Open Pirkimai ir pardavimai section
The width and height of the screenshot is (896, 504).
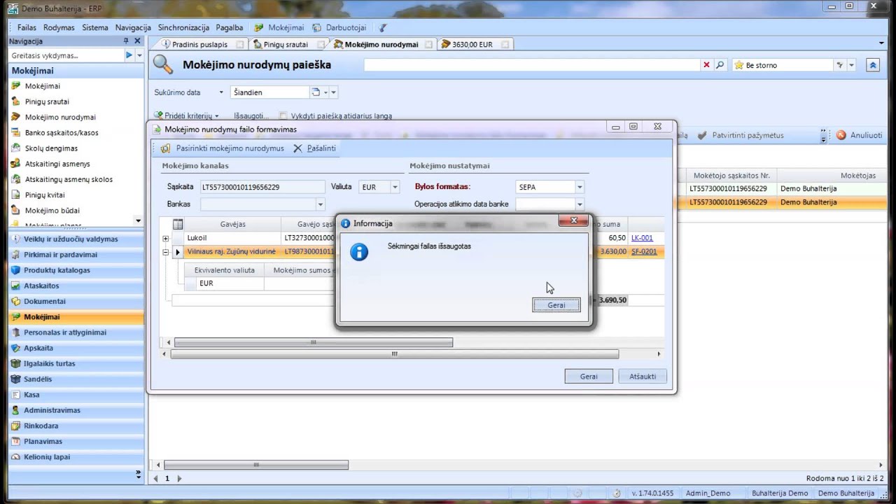coord(76,255)
